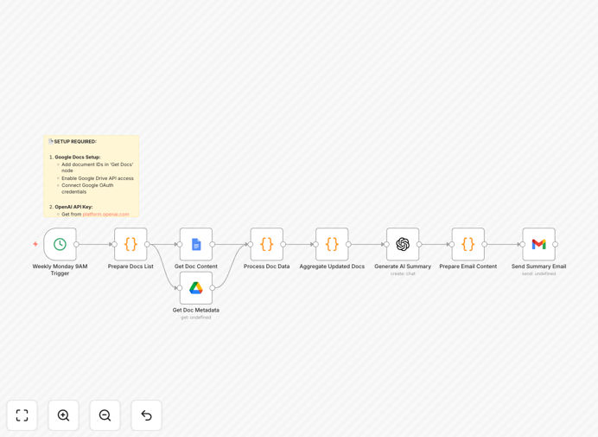Click the 'SETUP REQUIRED:' sticky note heading
The height and width of the screenshot is (437, 598).
pos(75,141)
